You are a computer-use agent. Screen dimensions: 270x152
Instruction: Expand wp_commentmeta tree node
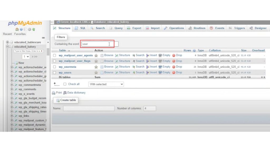click(12, 85)
